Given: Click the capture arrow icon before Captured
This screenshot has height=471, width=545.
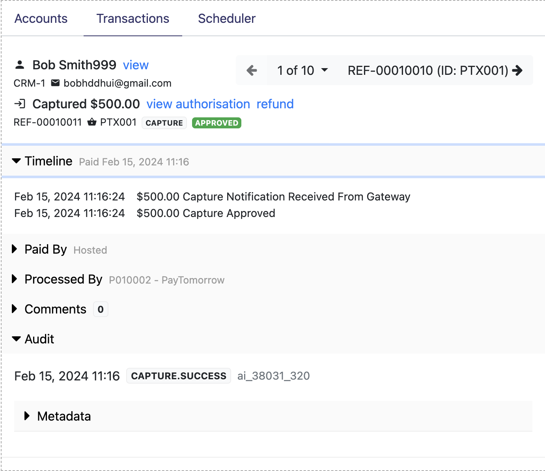Looking at the screenshot, I should pos(20,104).
